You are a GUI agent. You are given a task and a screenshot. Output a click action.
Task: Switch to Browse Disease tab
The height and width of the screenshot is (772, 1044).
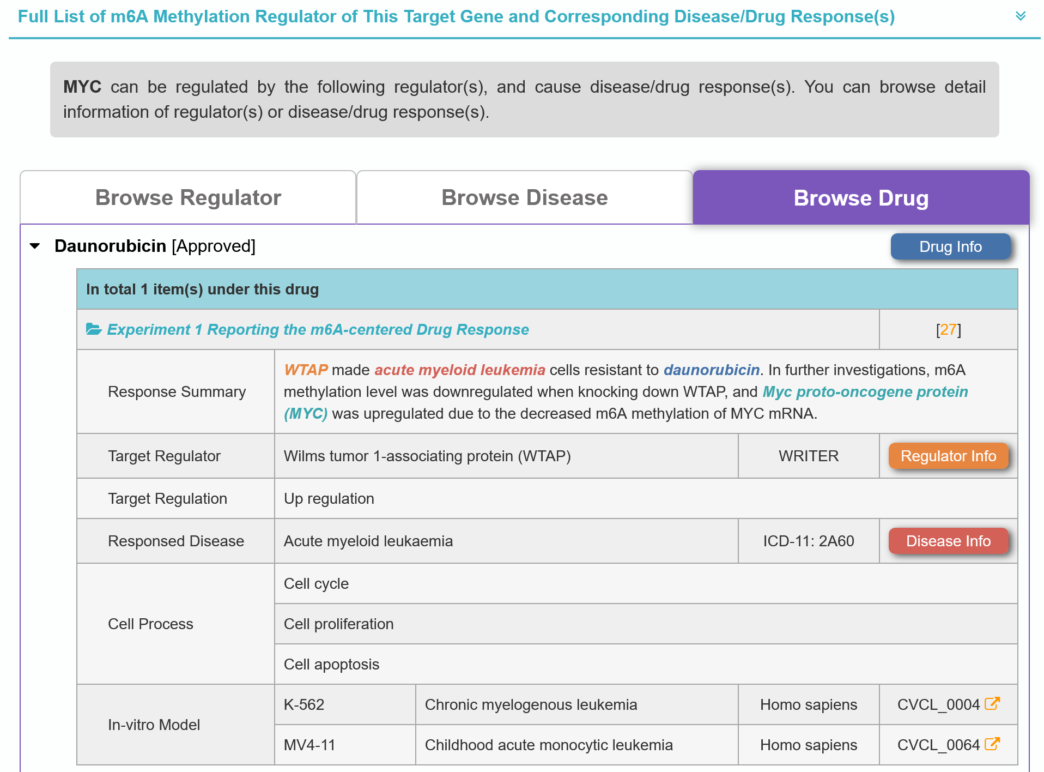(x=524, y=198)
